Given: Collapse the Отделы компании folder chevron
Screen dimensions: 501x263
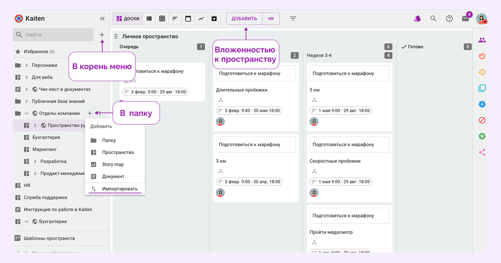Looking at the screenshot, I should [26, 113].
